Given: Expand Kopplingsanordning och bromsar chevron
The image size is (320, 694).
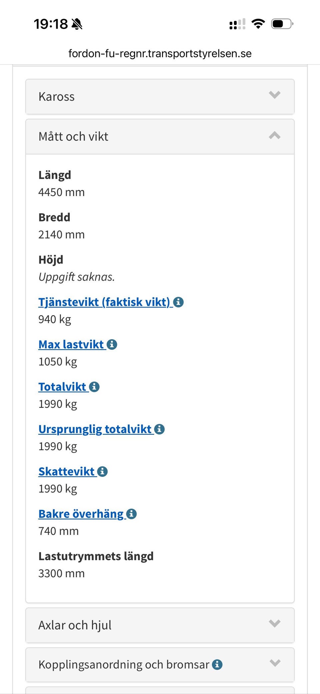Looking at the screenshot, I should [x=275, y=663].
